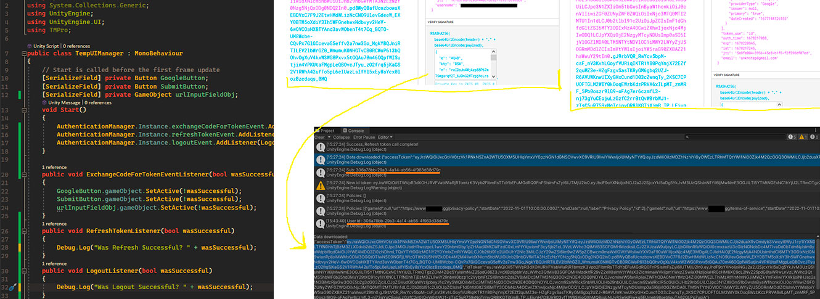Toggle Error Pause in the console toolbar
The width and height of the screenshot is (820, 299).
(364, 137)
